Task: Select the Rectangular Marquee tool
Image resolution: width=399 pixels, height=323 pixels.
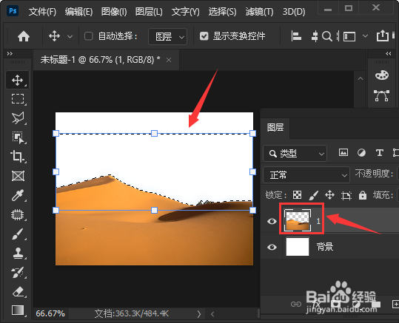Action: point(18,98)
